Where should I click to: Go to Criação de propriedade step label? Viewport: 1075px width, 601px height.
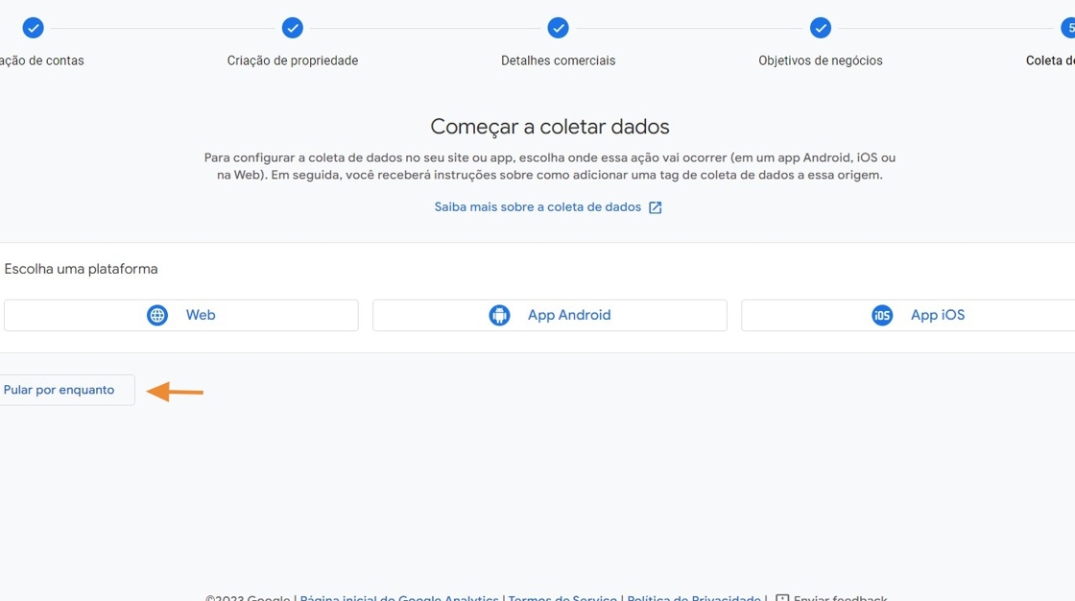click(x=293, y=60)
